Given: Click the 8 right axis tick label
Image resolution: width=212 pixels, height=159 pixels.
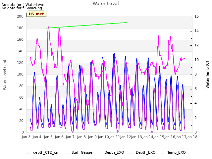Looking at the screenshot, I should pyautogui.click(x=195, y=74).
